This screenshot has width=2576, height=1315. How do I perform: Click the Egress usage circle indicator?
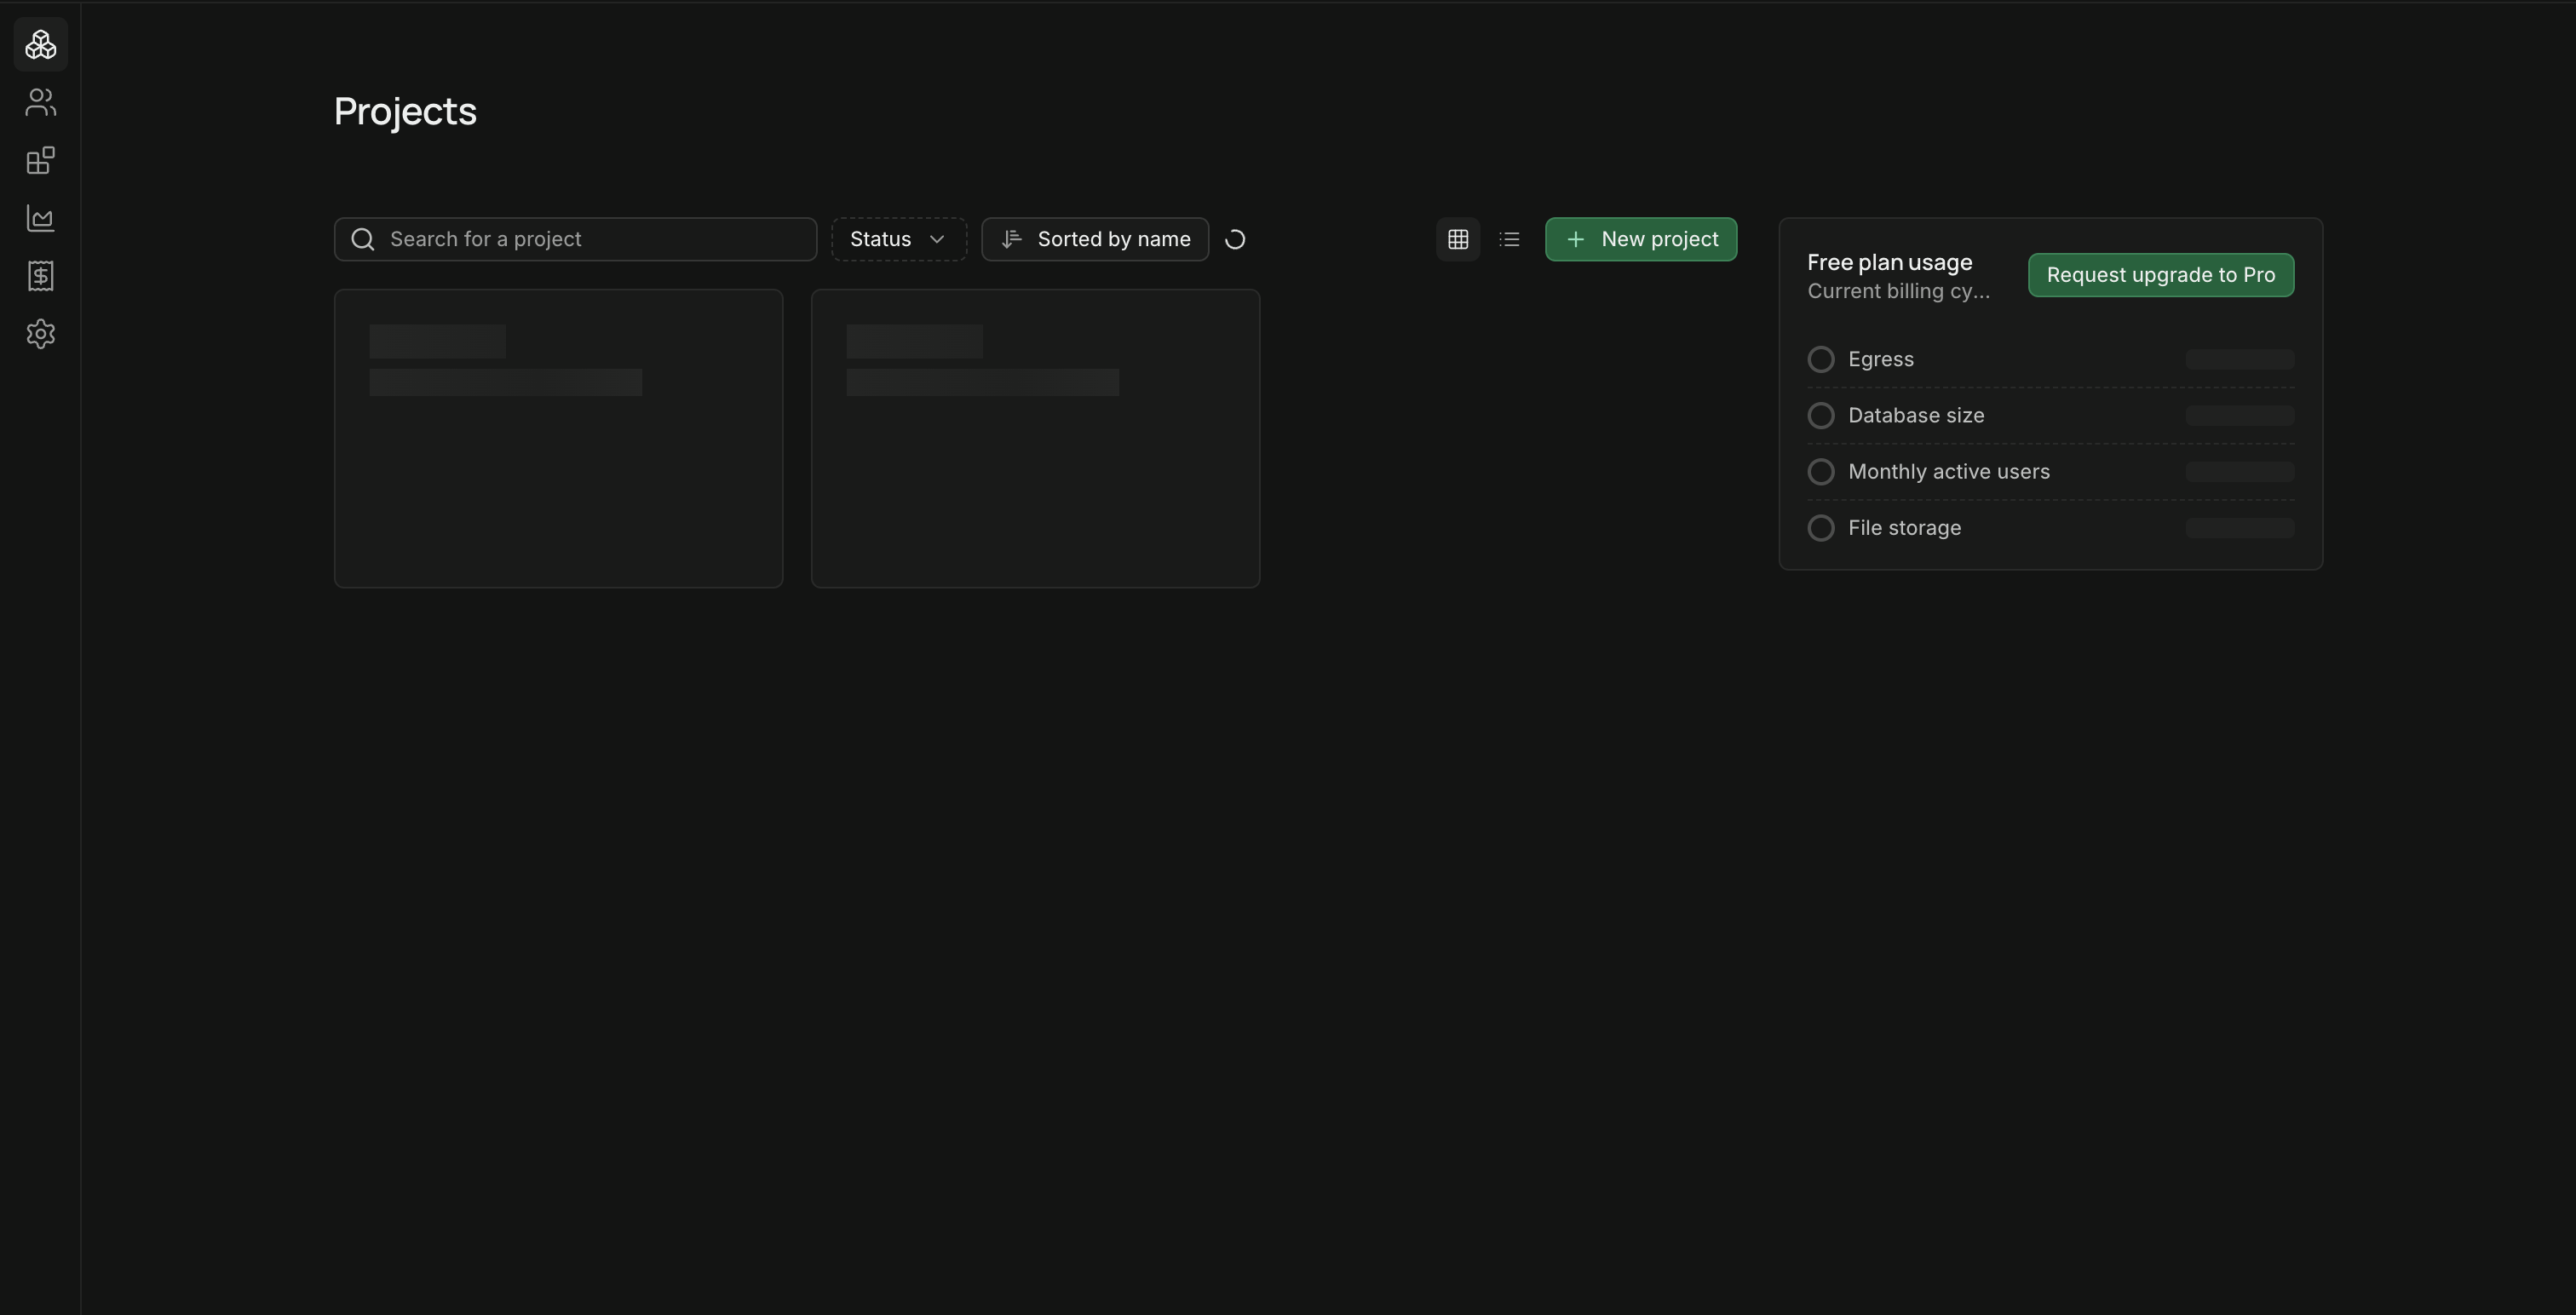[1821, 359]
